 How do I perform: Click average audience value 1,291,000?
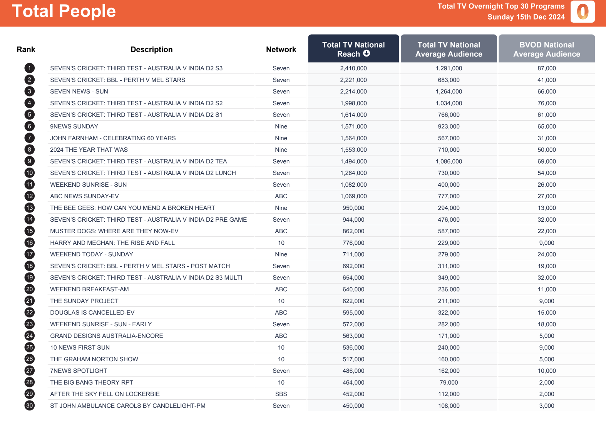(x=449, y=68)
